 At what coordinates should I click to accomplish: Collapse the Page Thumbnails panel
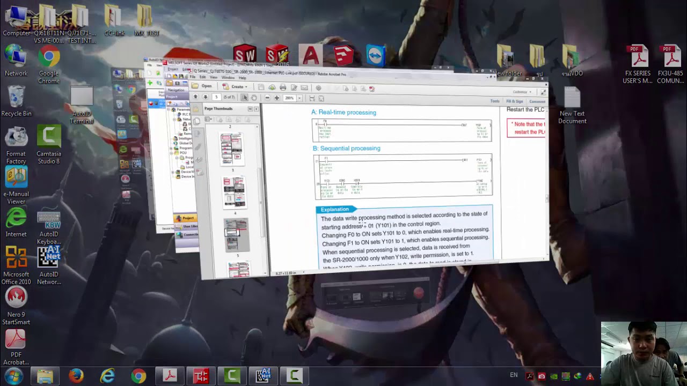click(250, 109)
